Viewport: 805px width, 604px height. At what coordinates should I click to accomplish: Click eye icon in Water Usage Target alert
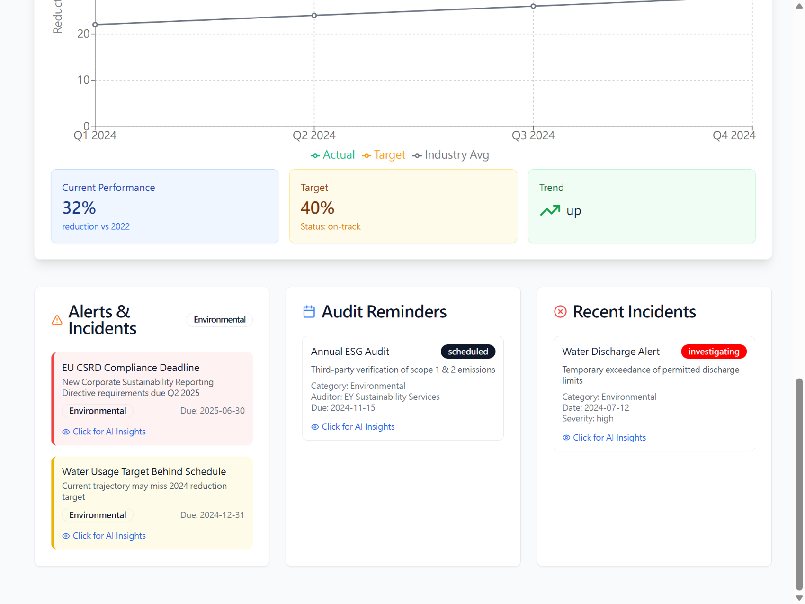(x=66, y=536)
